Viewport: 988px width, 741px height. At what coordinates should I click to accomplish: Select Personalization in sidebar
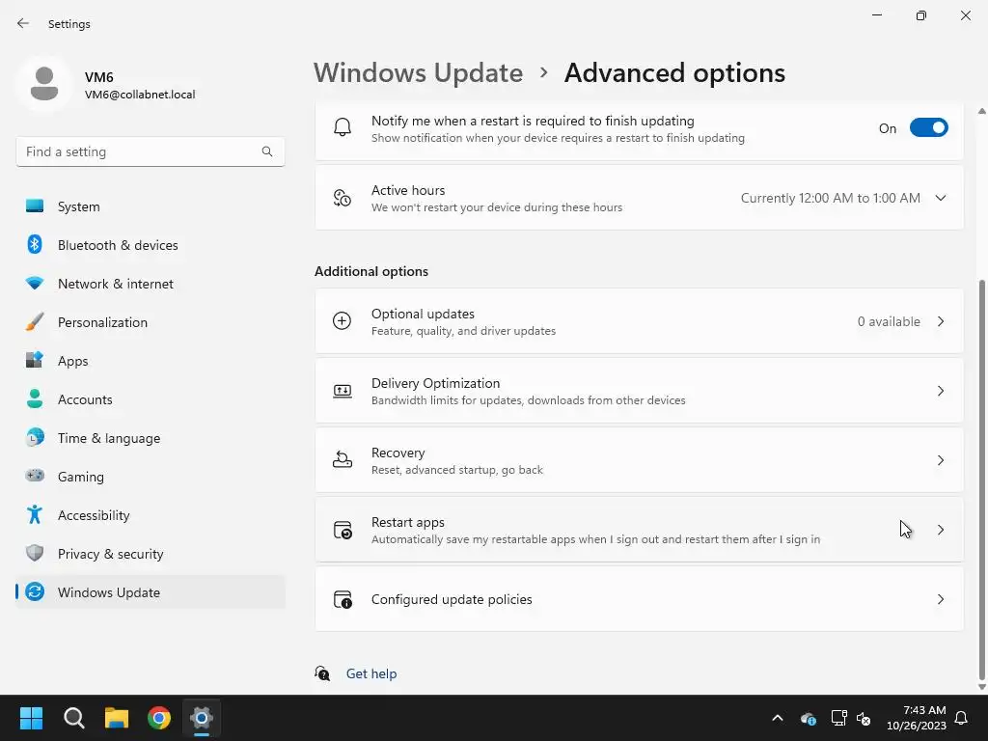[151, 322]
